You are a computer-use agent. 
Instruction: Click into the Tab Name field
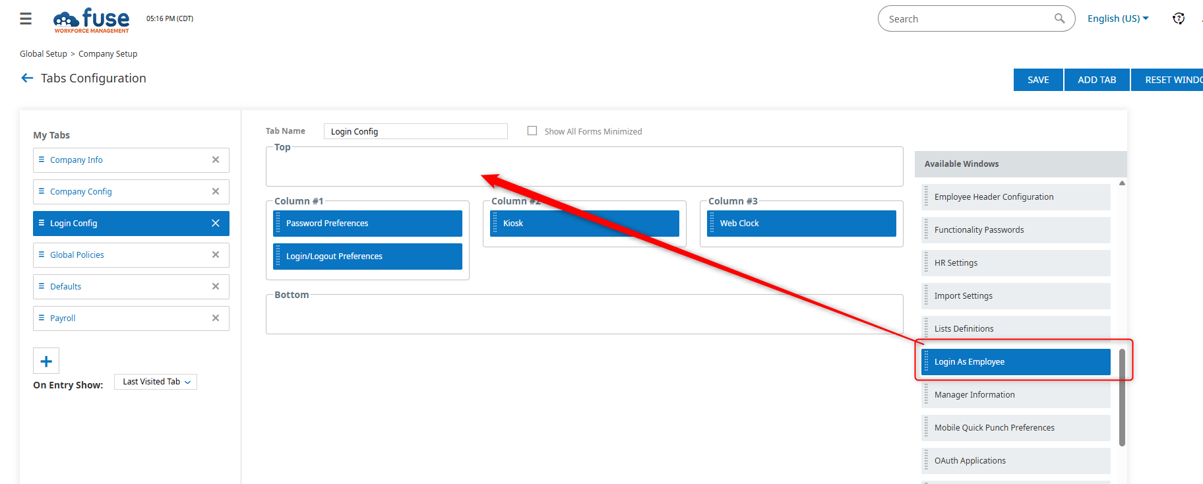click(416, 131)
